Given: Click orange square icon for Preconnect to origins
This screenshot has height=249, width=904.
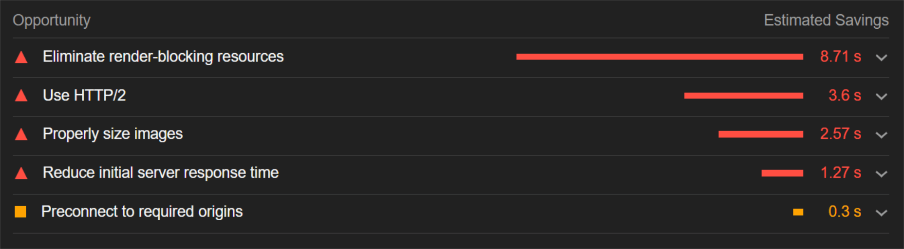Looking at the screenshot, I should point(20,211).
